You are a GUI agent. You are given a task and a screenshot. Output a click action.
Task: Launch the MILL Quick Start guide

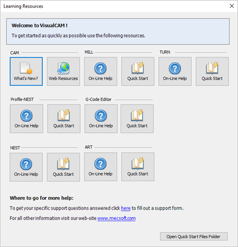(x=138, y=71)
